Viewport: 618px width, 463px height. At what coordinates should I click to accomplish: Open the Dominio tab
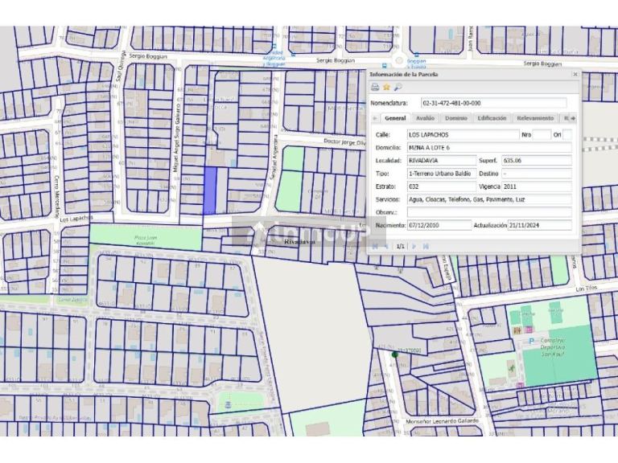(456, 118)
